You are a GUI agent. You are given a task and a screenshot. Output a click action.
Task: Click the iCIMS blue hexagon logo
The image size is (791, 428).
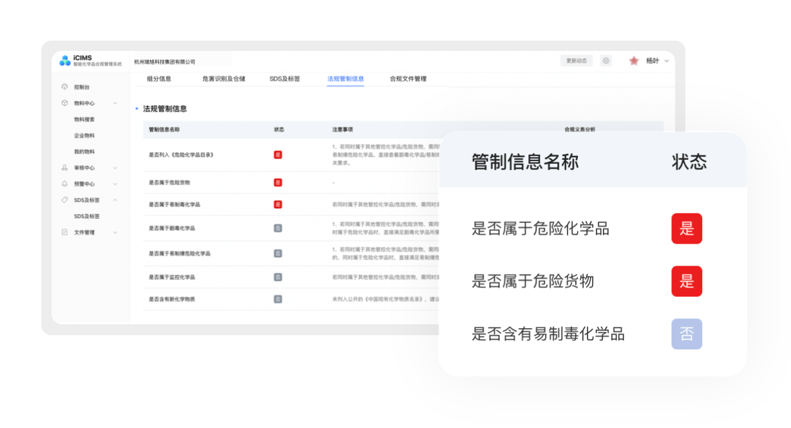(x=65, y=61)
